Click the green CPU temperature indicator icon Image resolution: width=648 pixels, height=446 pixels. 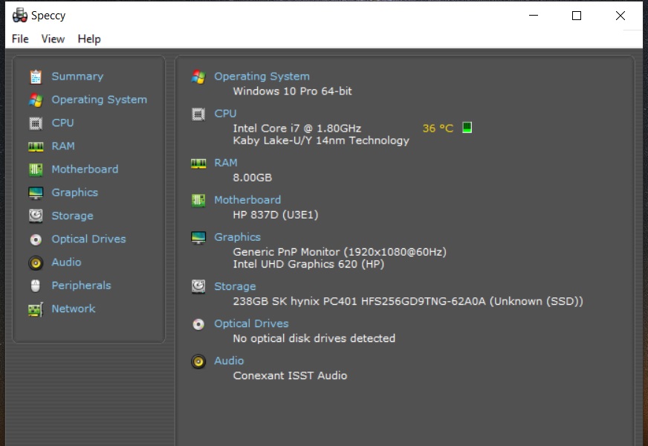pos(467,128)
